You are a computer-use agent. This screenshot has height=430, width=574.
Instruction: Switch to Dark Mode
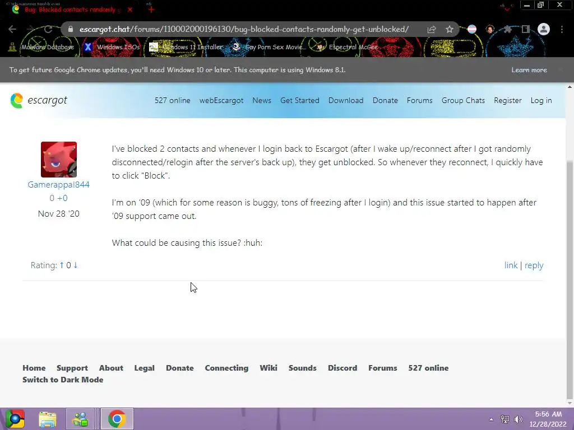pyautogui.click(x=63, y=380)
